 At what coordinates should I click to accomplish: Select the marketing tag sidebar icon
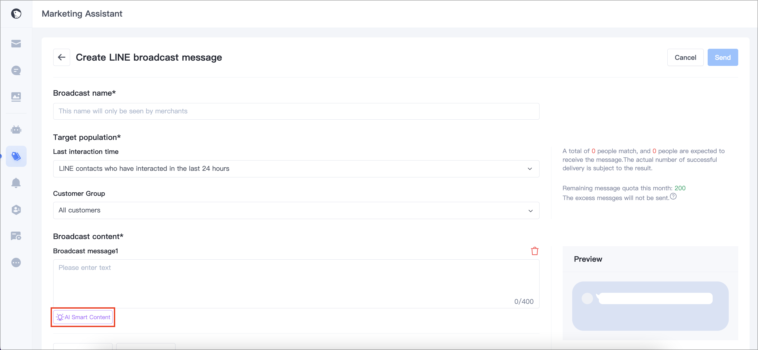[x=16, y=156]
